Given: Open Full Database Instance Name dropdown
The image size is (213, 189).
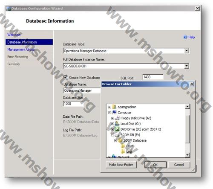Looking at the screenshot, I should click(187, 66).
